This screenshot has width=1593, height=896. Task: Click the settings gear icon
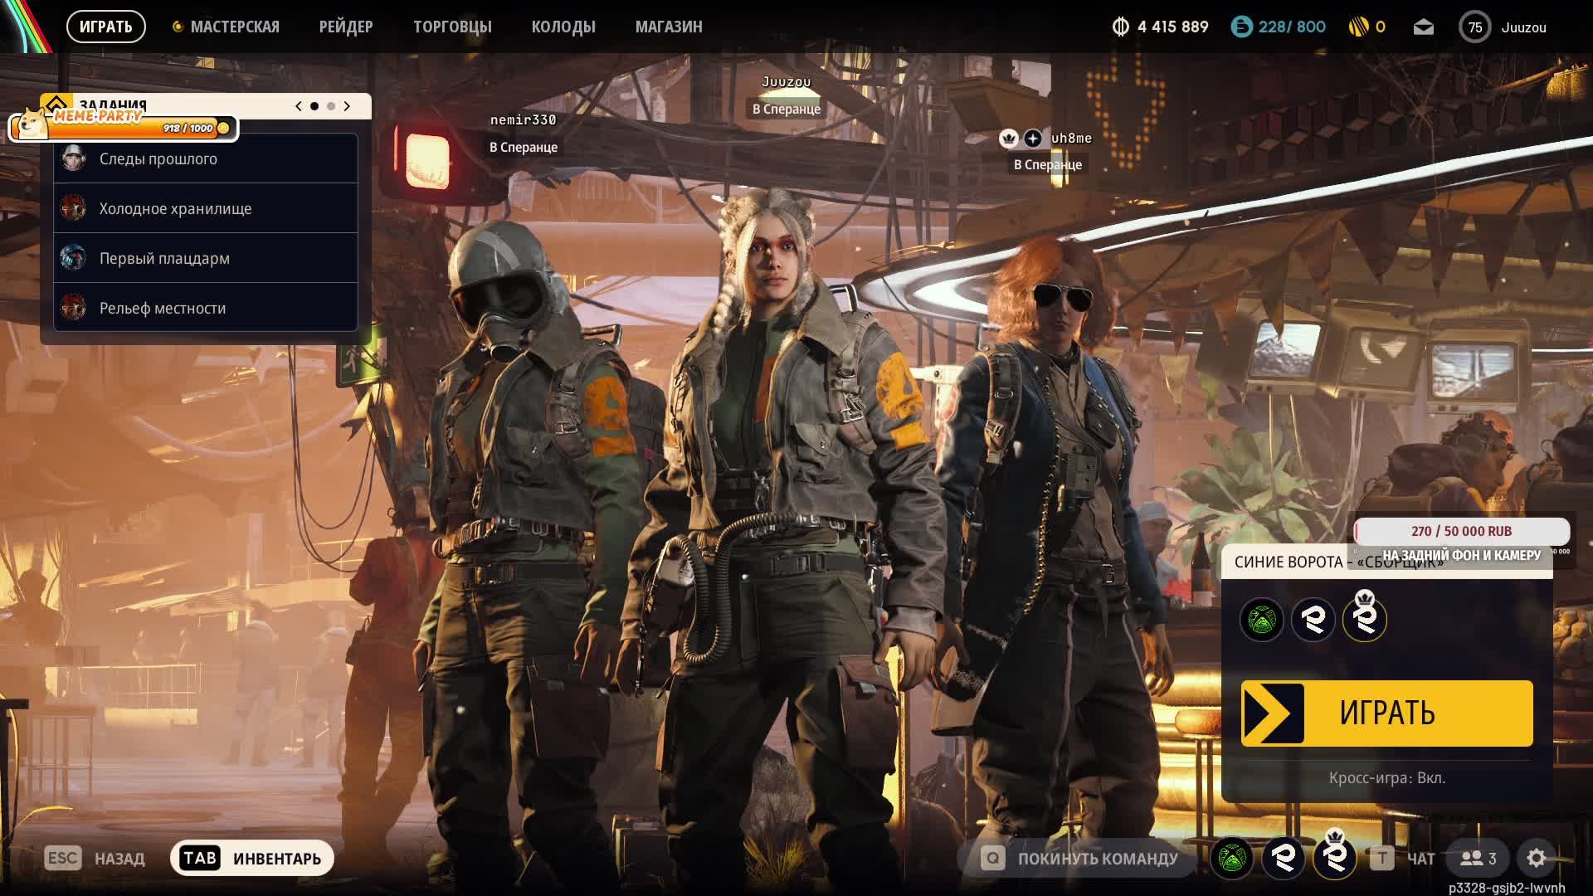click(1536, 858)
